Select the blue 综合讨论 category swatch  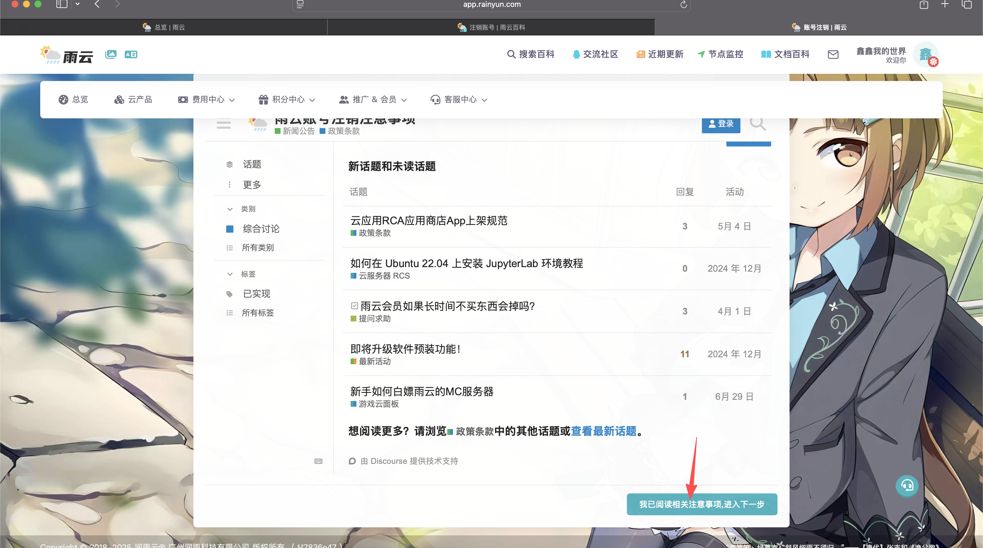(x=230, y=229)
